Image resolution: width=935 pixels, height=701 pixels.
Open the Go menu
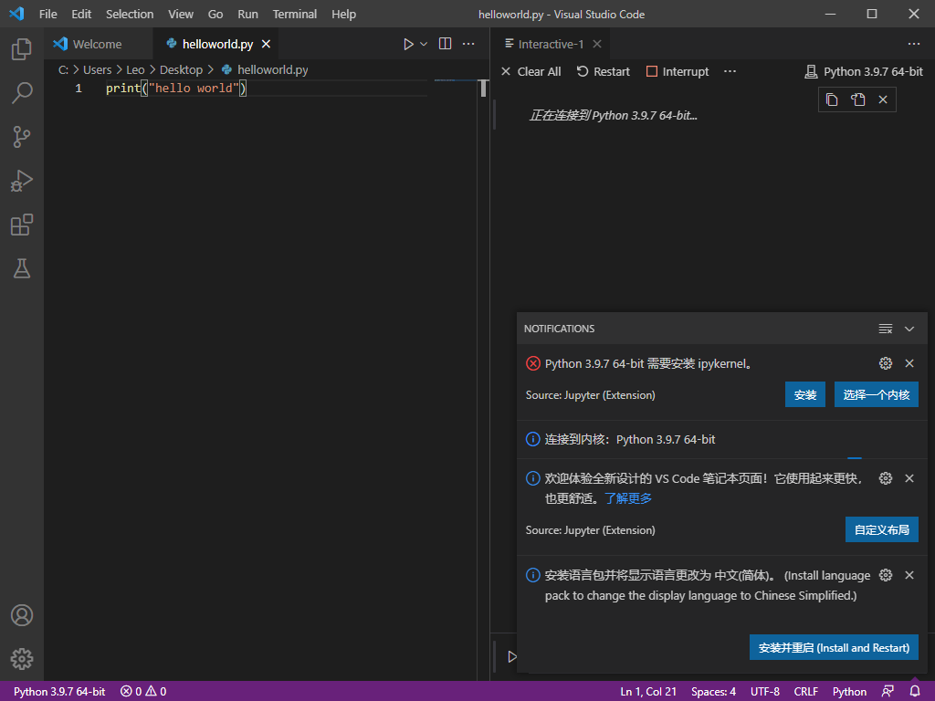click(x=215, y=15)
